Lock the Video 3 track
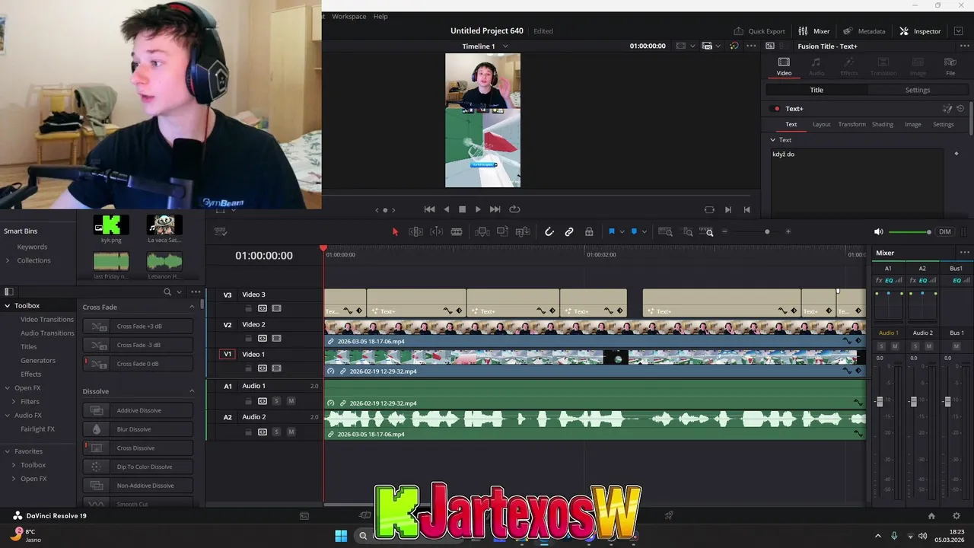974x548 pixels. (248, 308)
